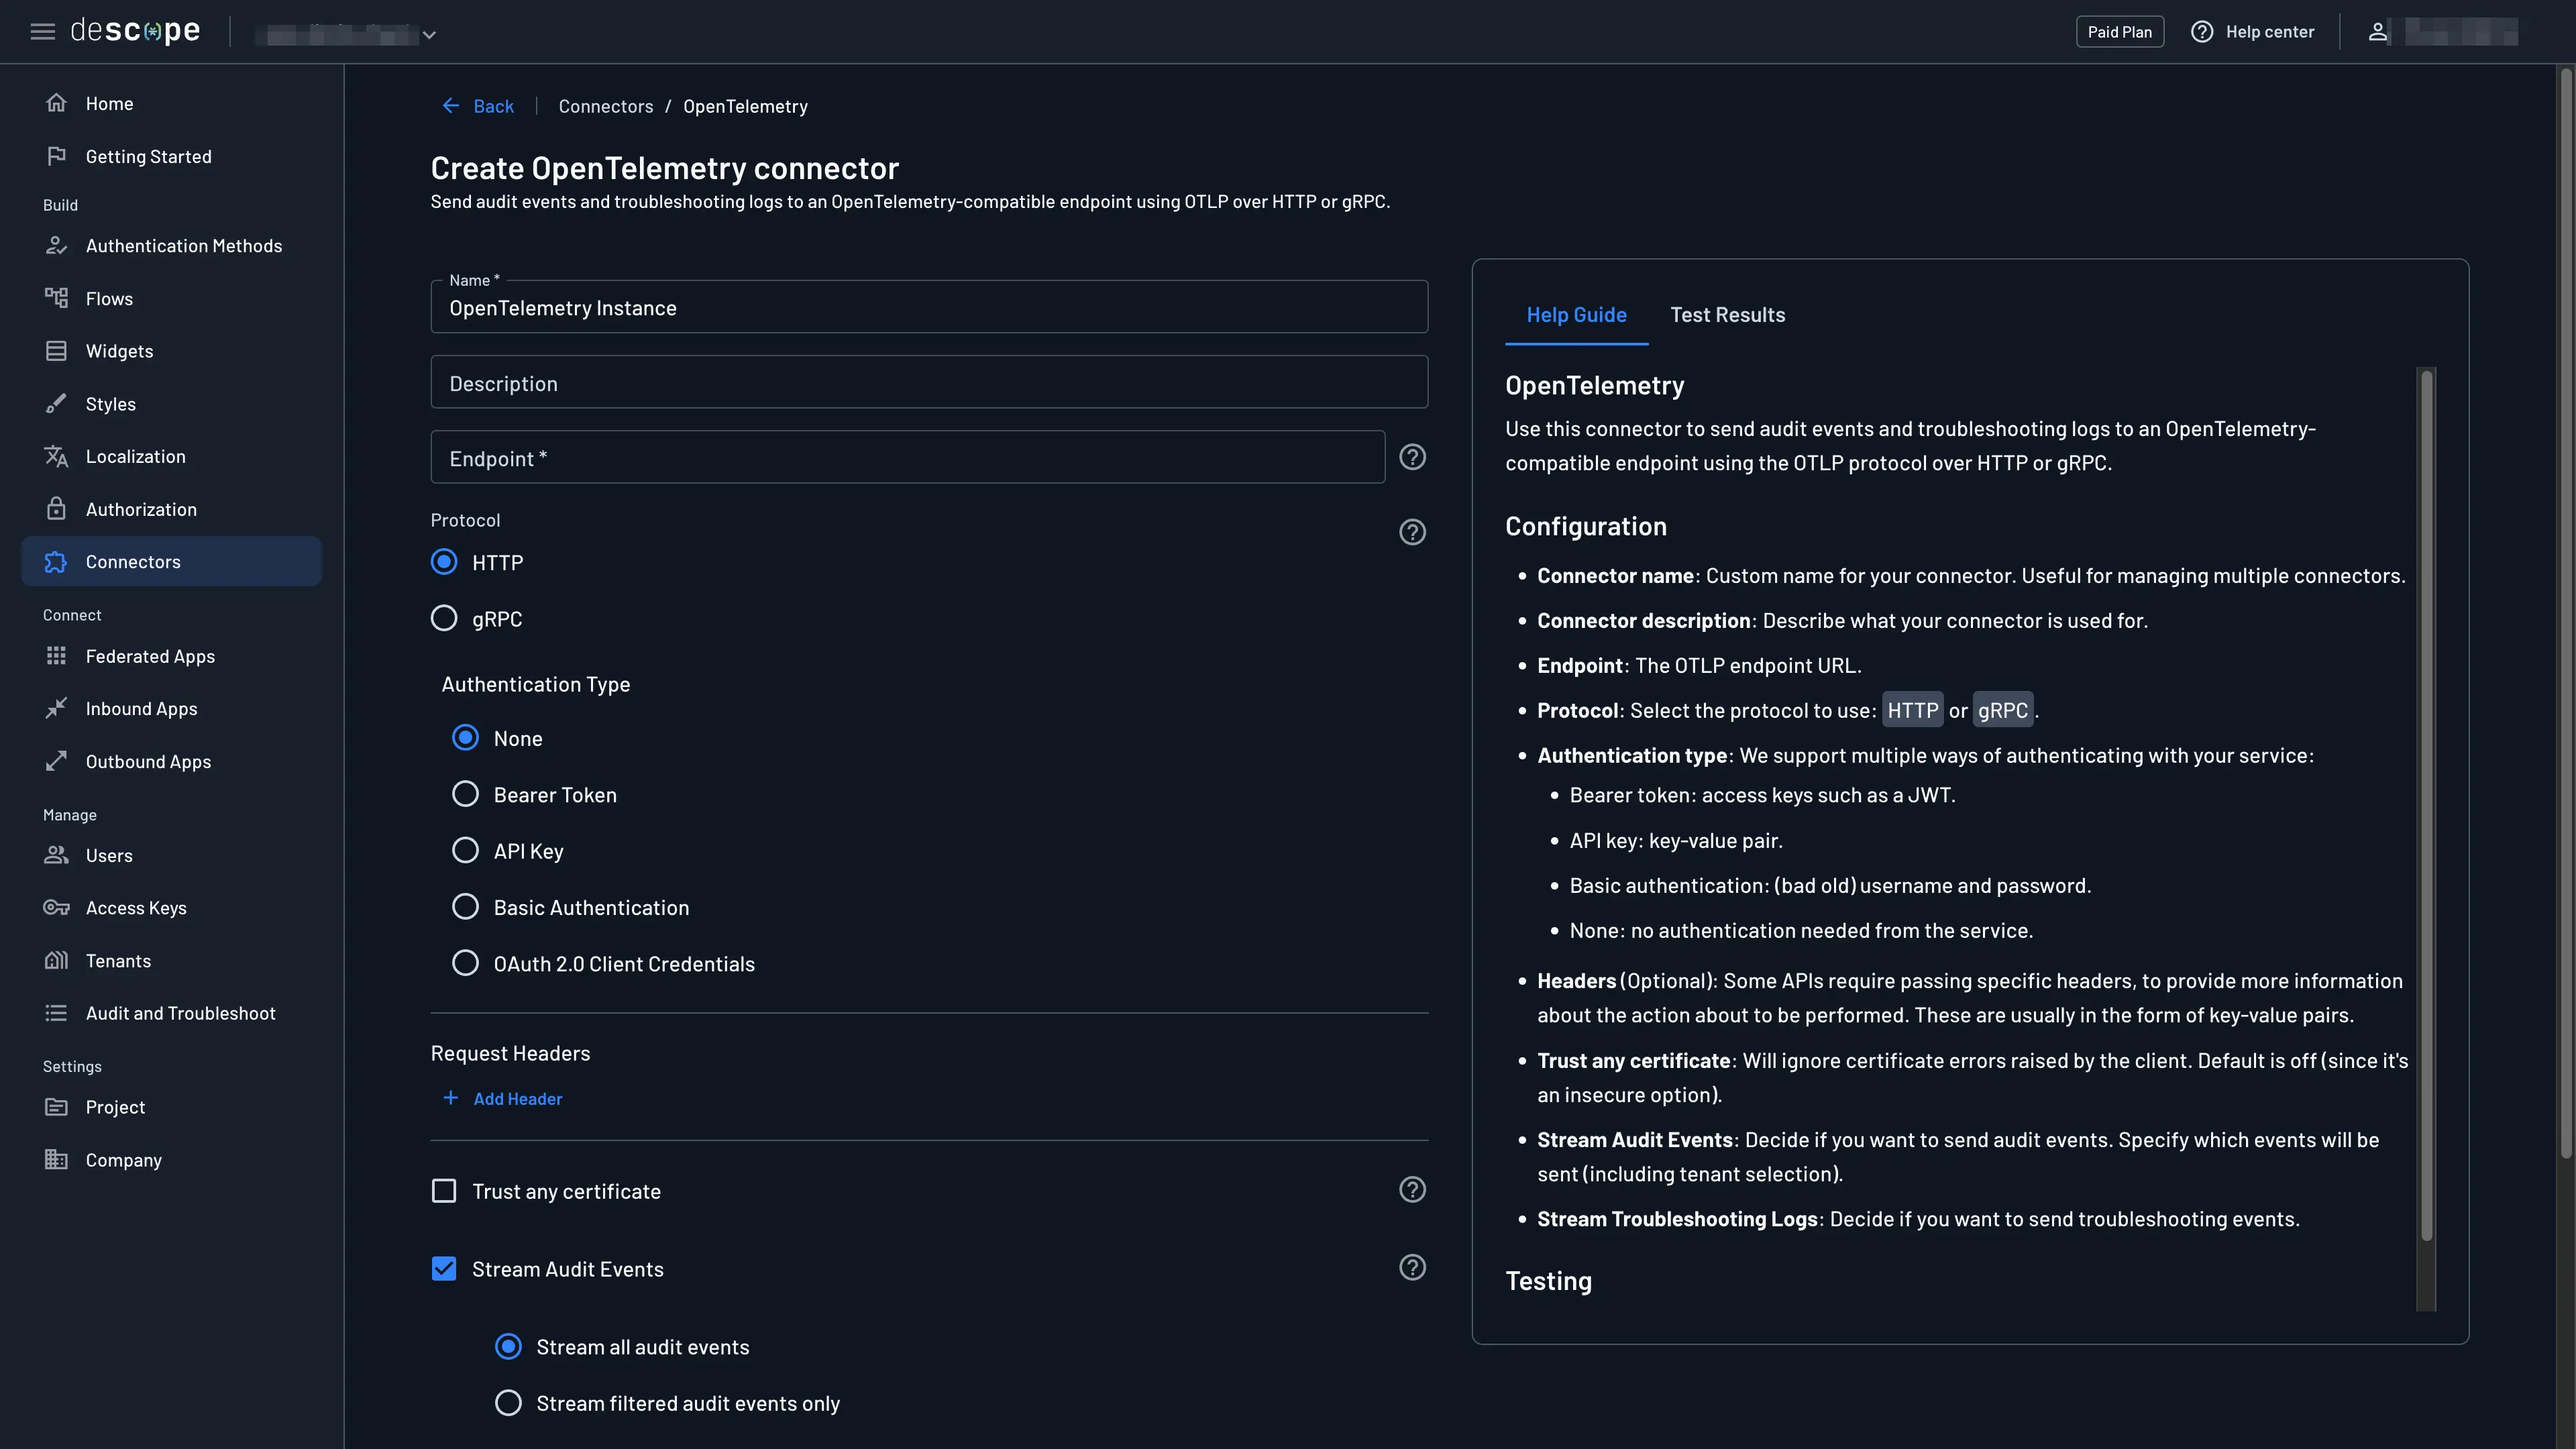Click the Flows icon
Viewport: 2576px width, 1449px height.
pos(56,298)
